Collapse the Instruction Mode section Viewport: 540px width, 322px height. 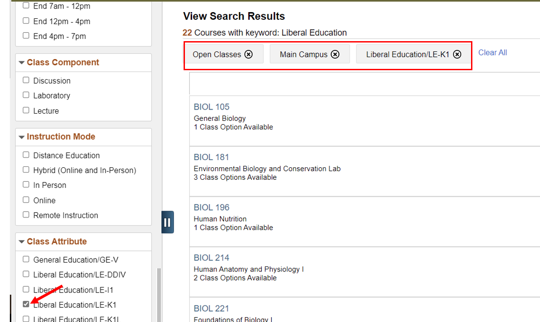(21, 137)
